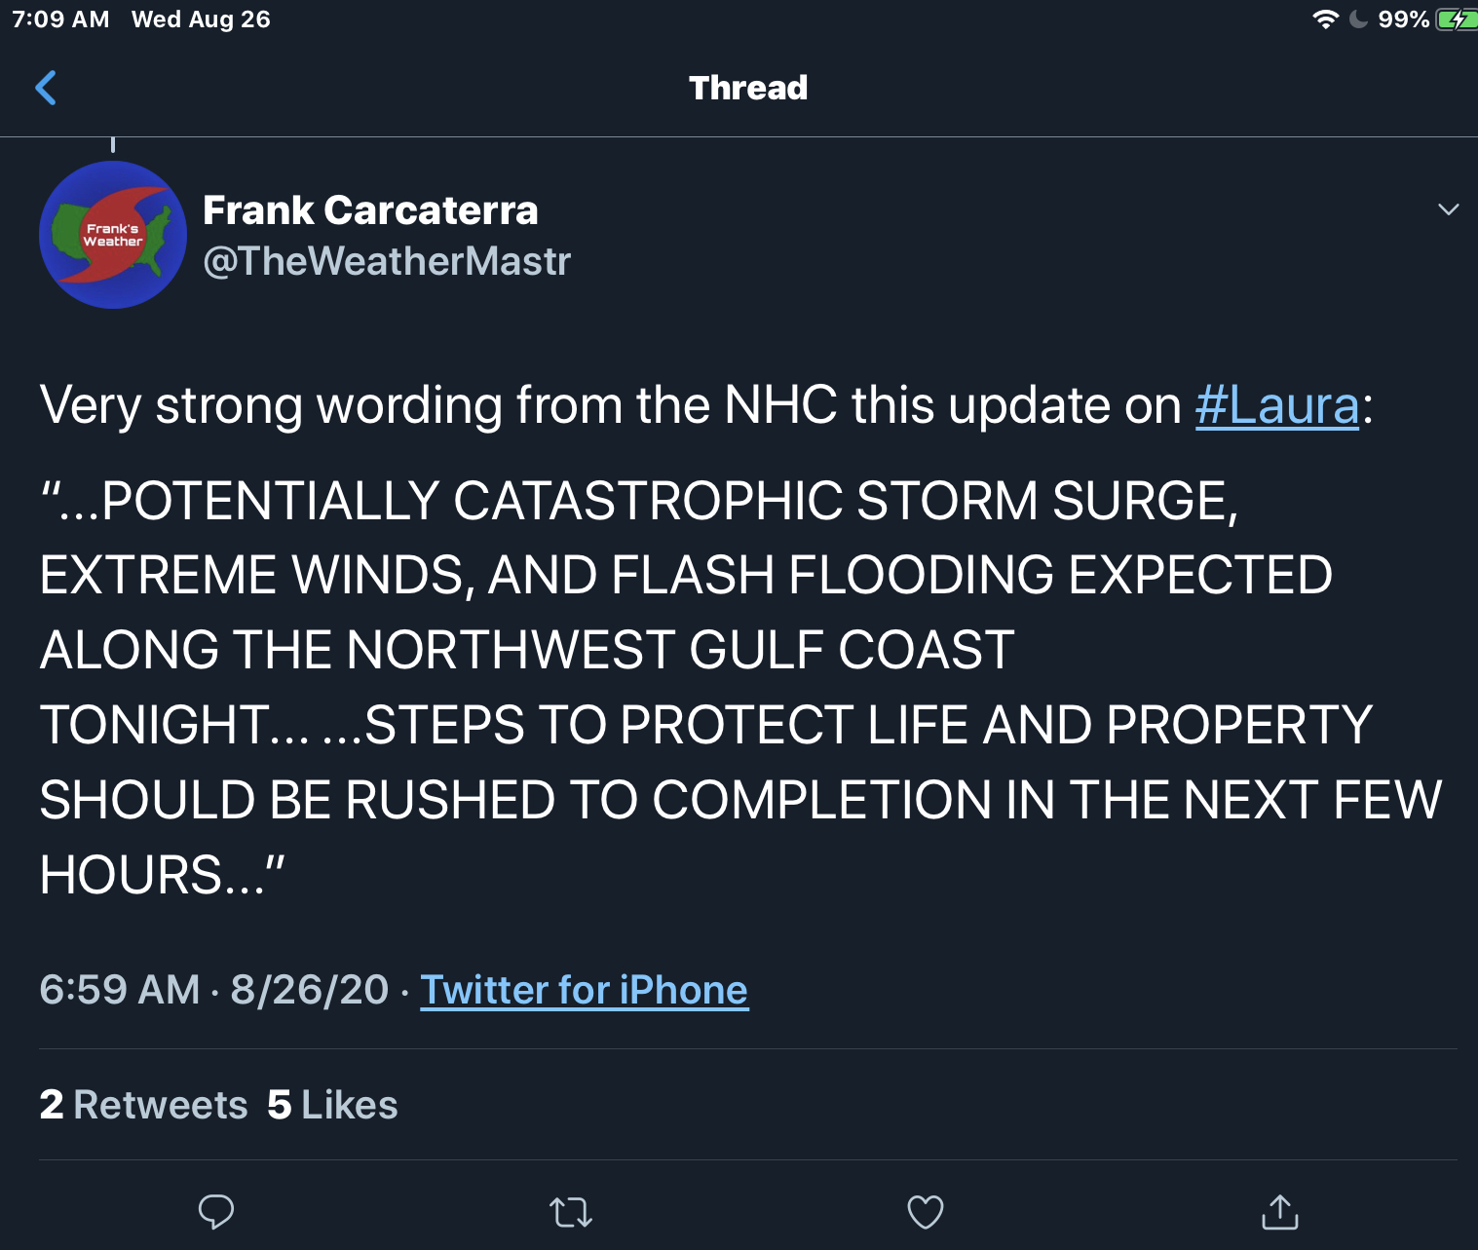View the 2 Retweets list
This screenshot has width=1478, height=1250.
click(x=144, y=1105)
